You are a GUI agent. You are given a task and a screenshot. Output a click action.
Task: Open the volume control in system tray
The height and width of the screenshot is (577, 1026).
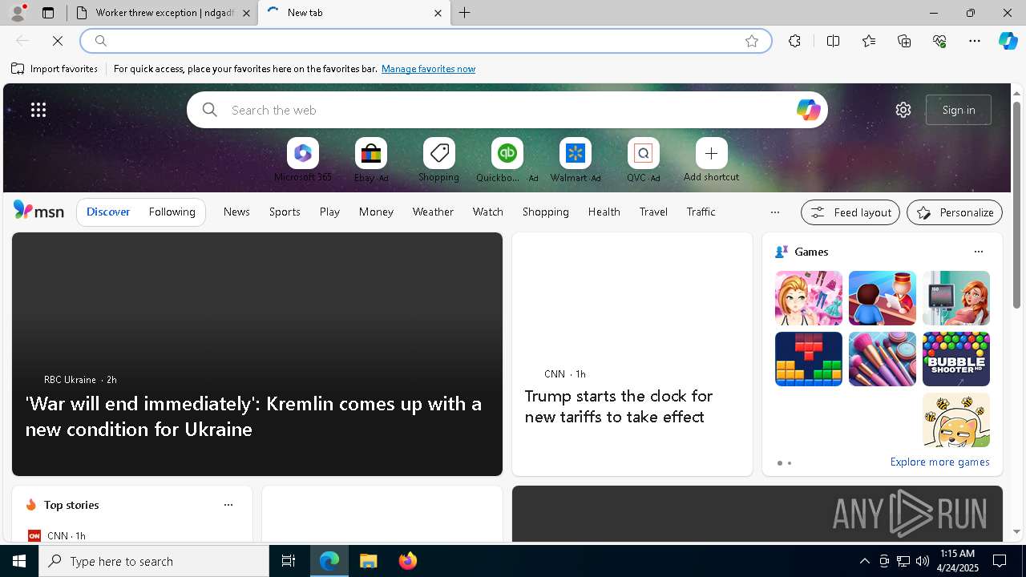pyautogui.click(x=922, y=561)
